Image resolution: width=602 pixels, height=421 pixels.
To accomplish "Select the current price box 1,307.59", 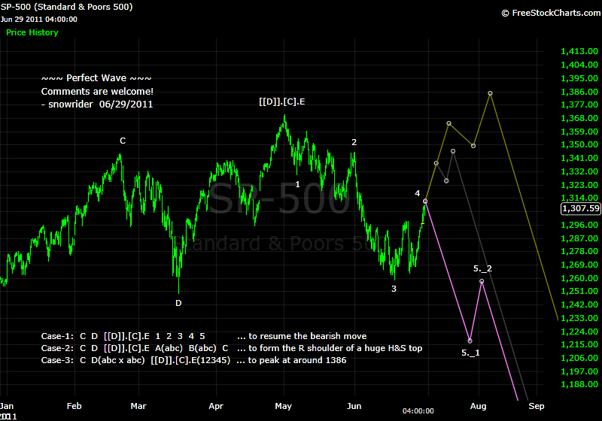I will [x=580, y=208].
